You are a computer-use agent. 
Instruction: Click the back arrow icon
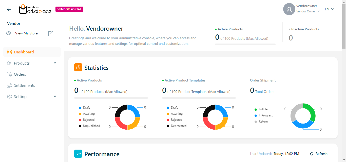(9, 9)
